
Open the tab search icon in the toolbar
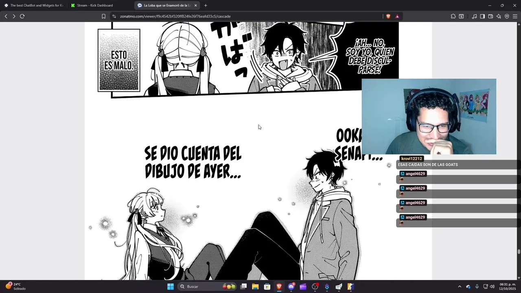(x=461, y=16)
